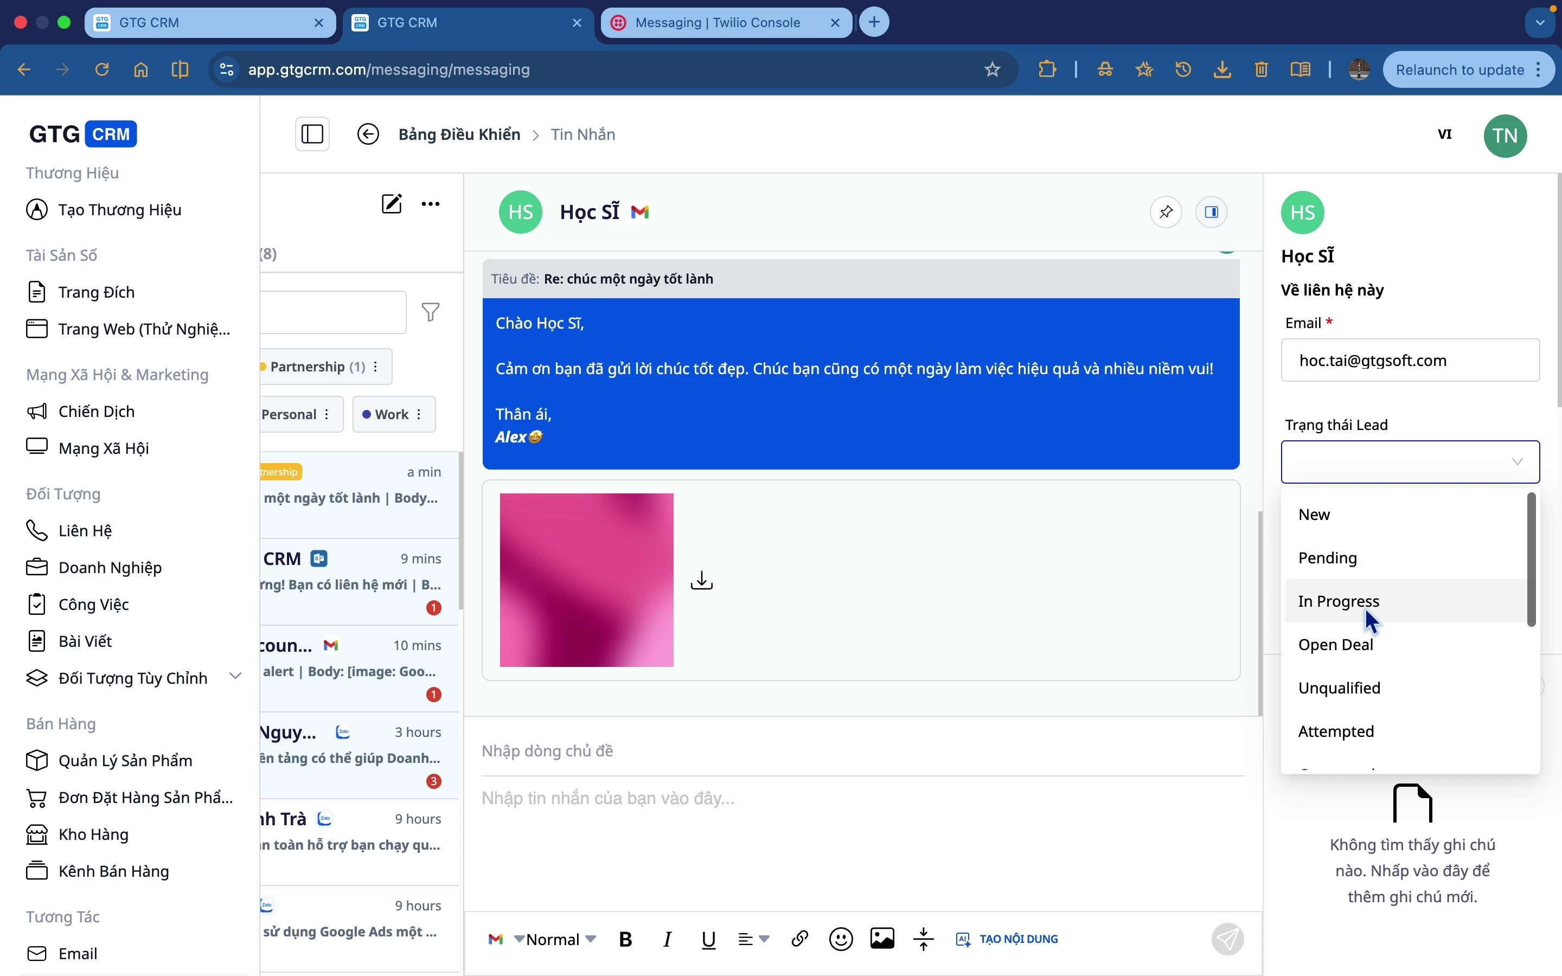Toggle italic formatting
Image resolution: width=1562 pixels, height=976 pixels.
click(x=667, y=939)
